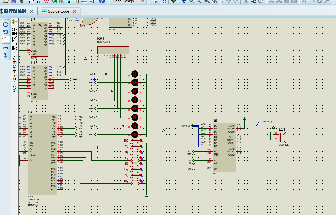This screenshot has width=336, height=215.
Task: Click the Block Delete icon
Action: 294,1
